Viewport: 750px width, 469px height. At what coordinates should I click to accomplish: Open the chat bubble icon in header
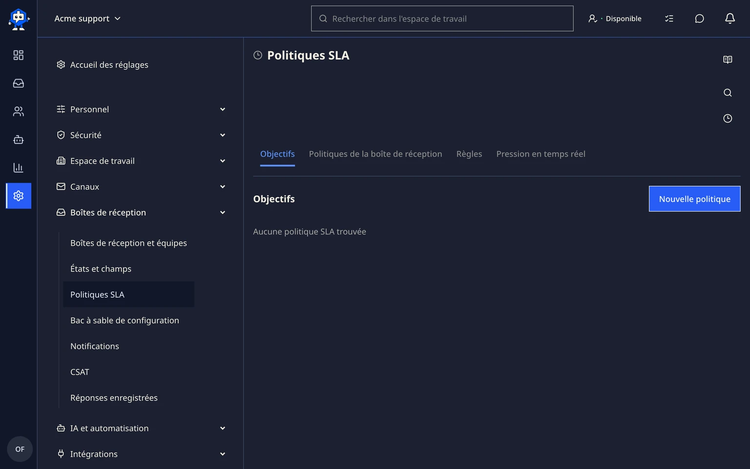click(699, 19)
